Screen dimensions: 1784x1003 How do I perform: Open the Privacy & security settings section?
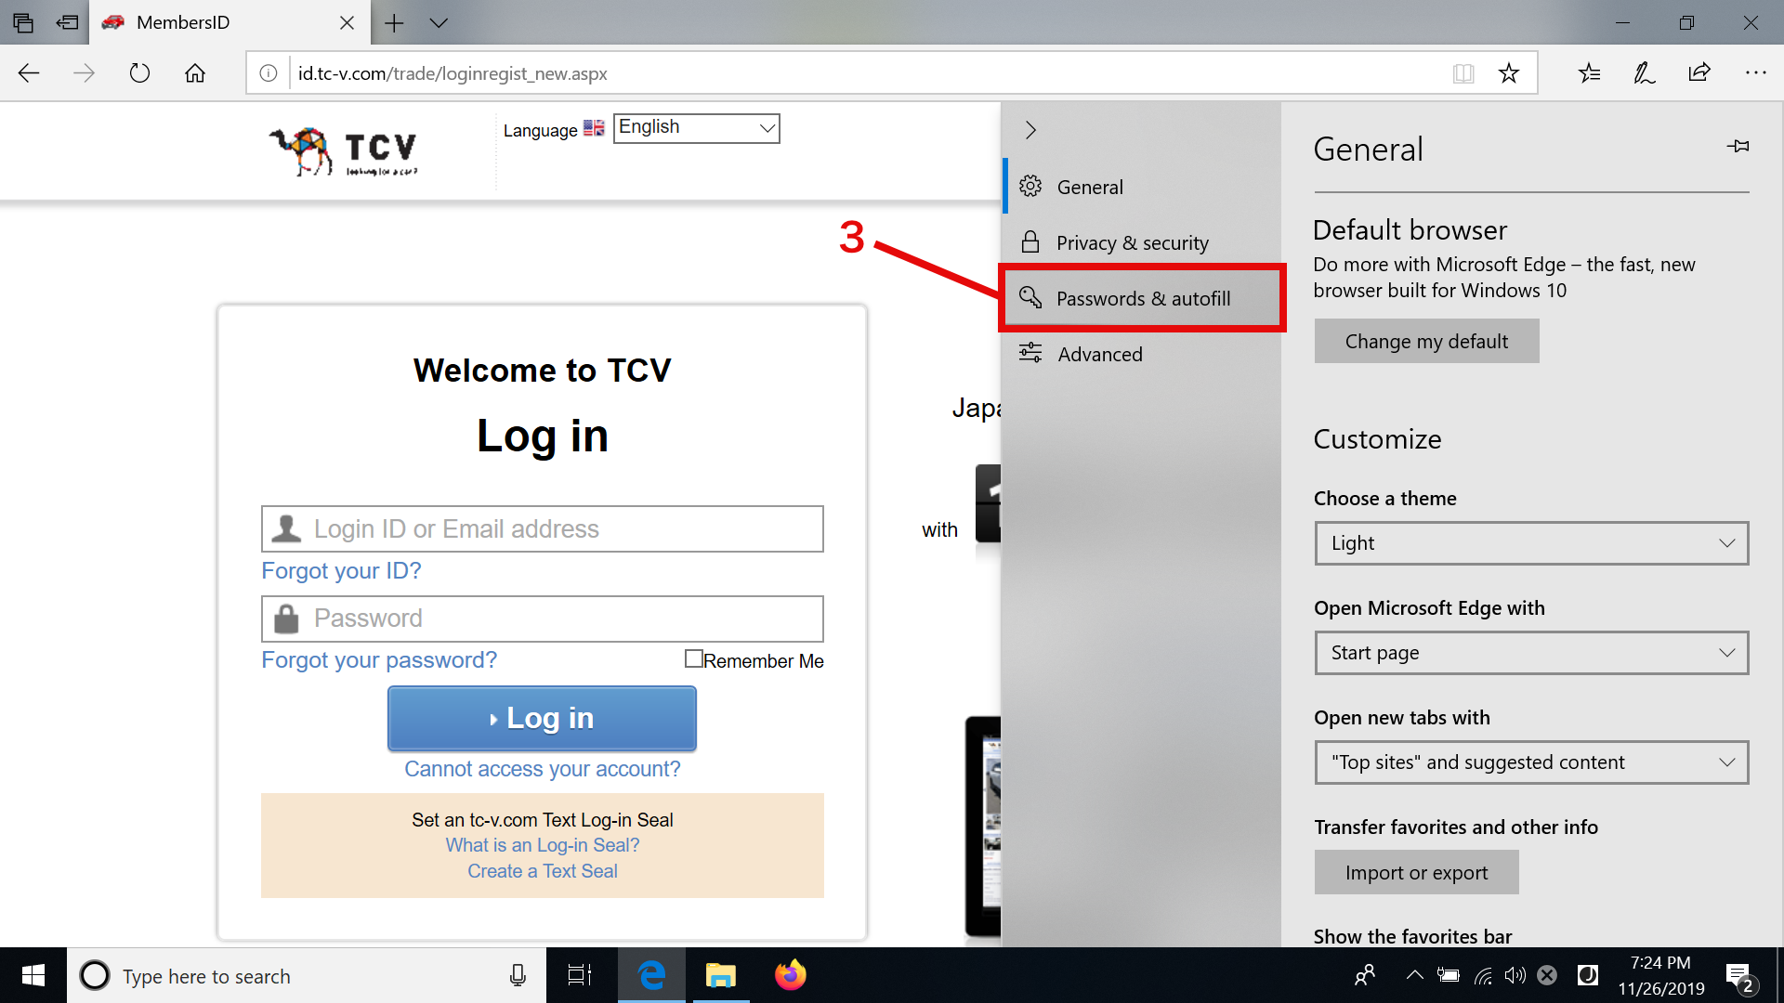pyautogui.click(x=1132, y=242)
